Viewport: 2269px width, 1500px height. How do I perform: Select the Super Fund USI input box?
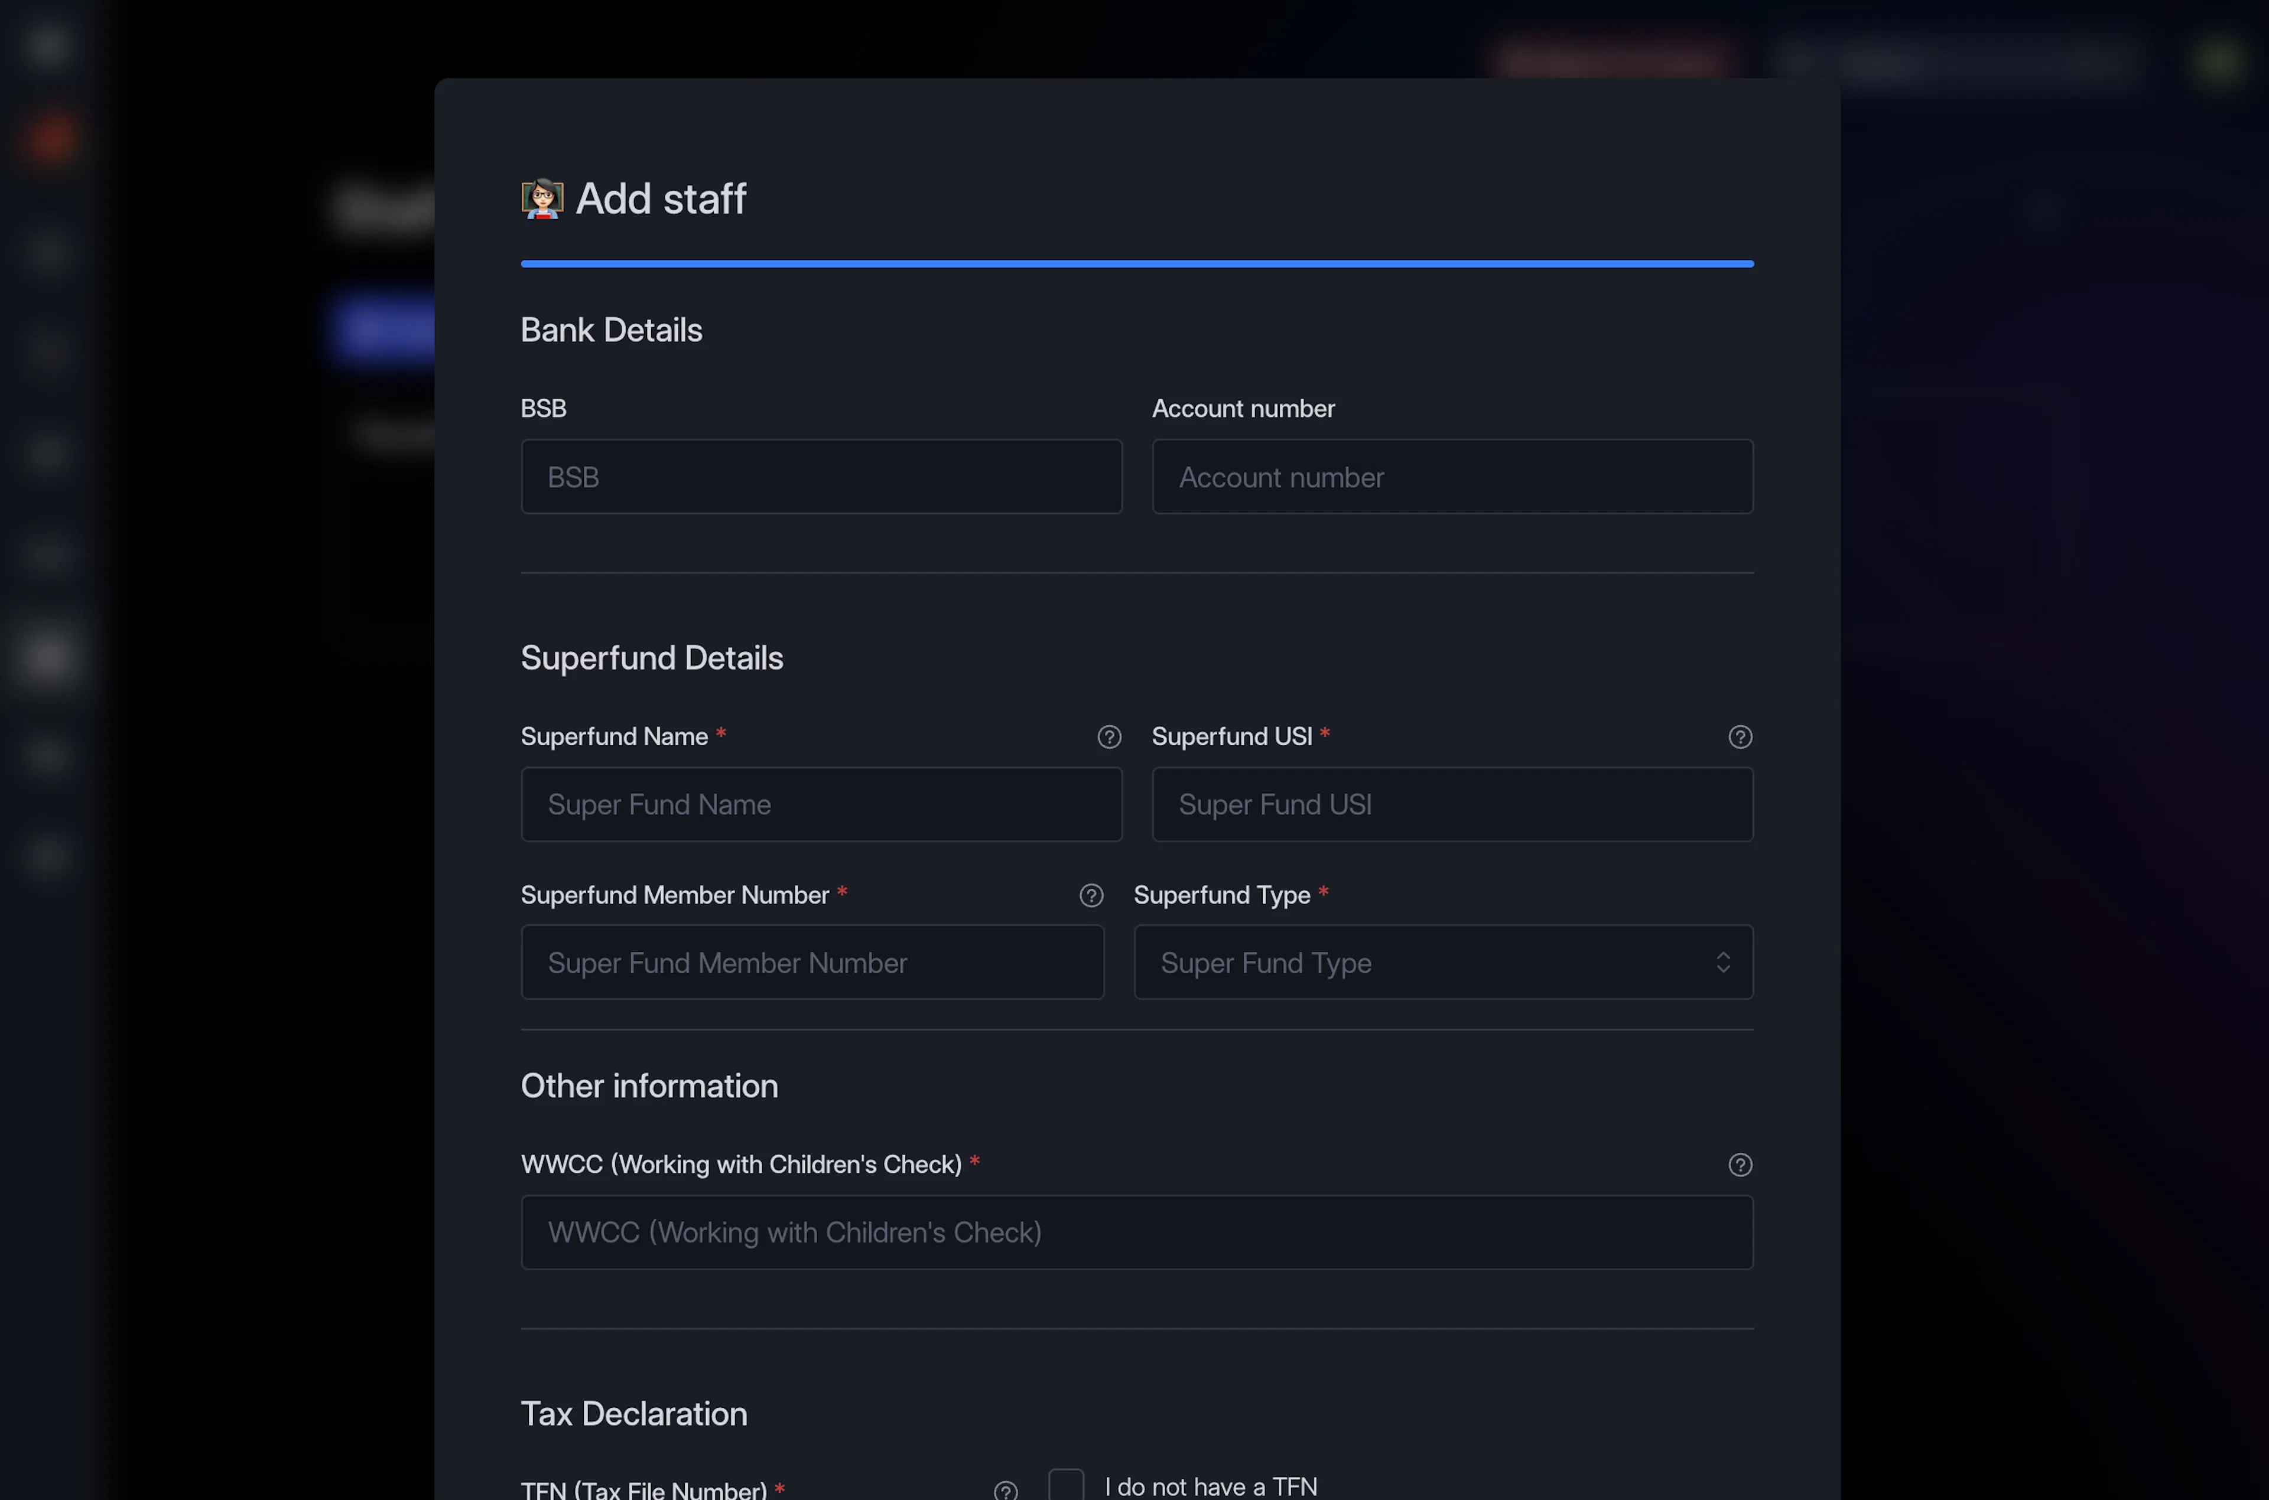point(1453,804)
